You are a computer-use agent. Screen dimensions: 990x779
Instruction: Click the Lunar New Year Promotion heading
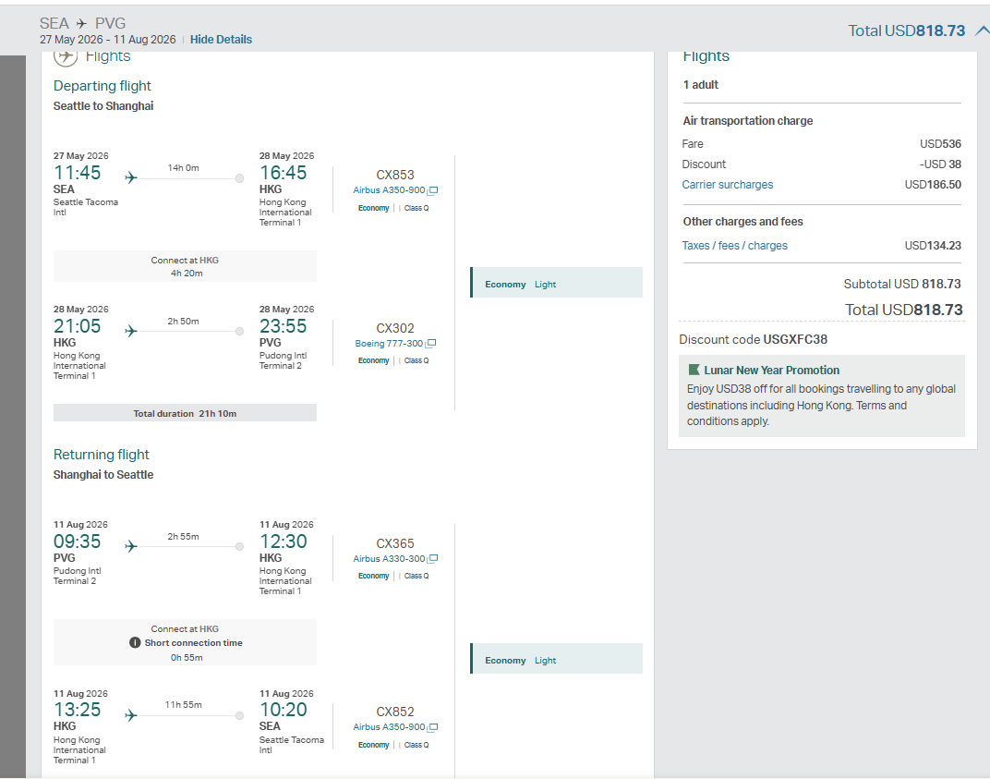[771, 370]
